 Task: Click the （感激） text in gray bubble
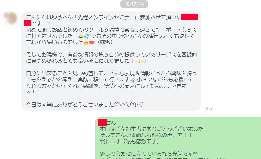[x=105, y=42]
